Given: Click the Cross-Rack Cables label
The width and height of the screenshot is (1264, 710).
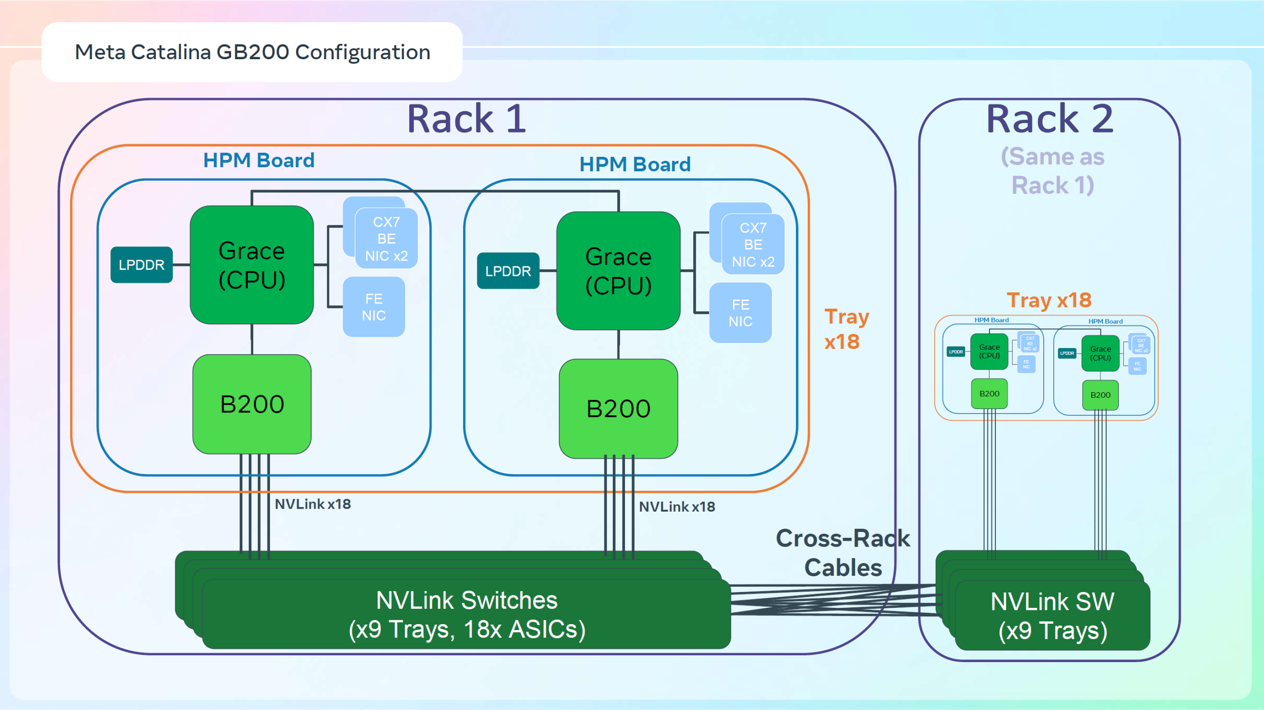Looking at the screenshot, I should pyautogui.click(x=843, y=553).
